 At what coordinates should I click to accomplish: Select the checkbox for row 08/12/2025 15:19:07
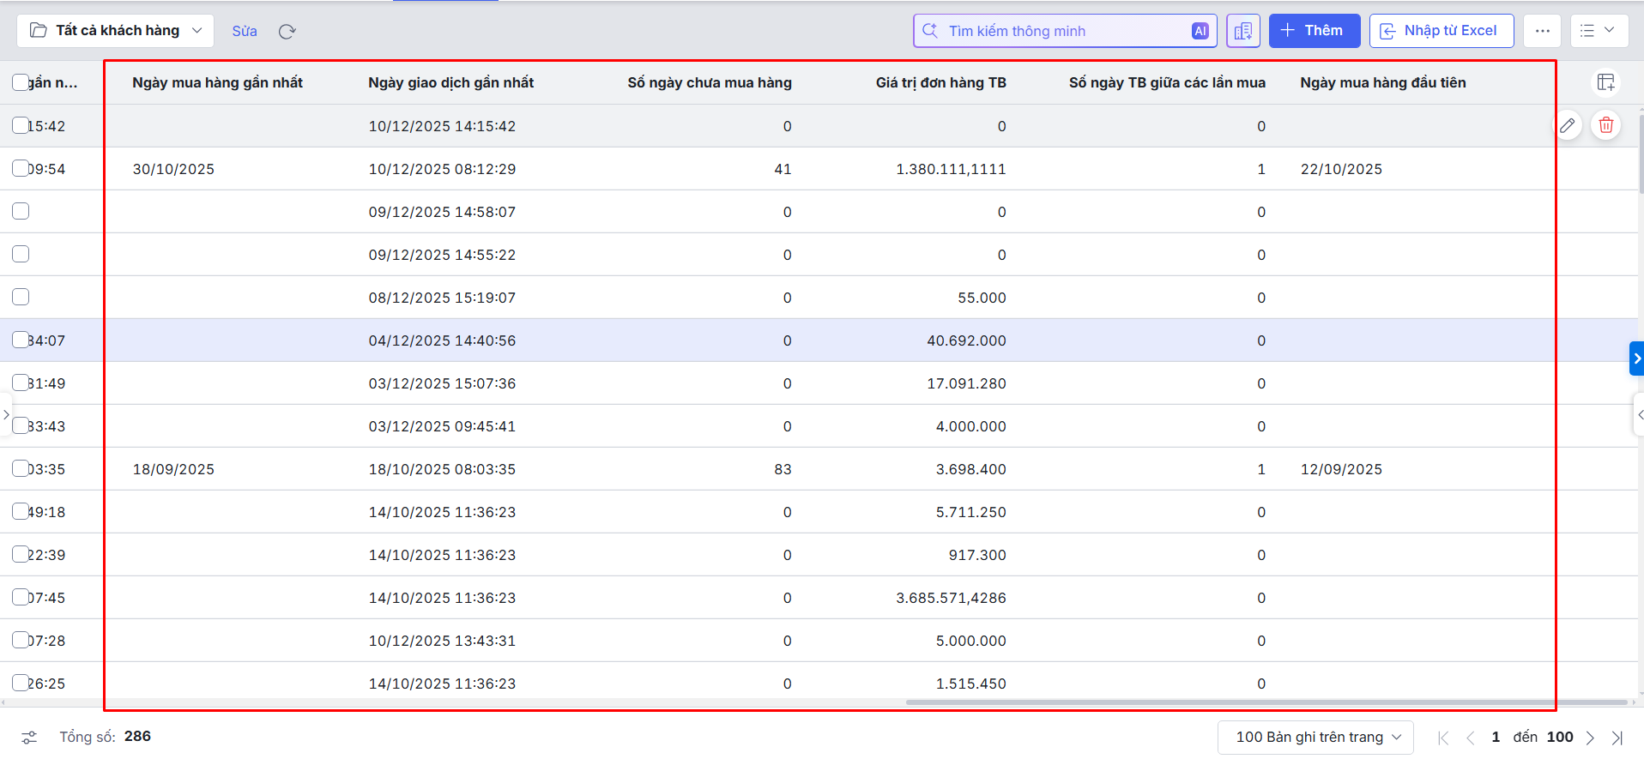pyautogui.click(x=21, y=297)
